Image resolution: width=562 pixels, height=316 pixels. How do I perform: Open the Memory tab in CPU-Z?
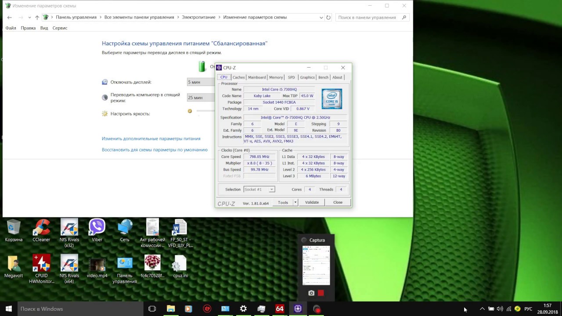(x=276, y=77)
